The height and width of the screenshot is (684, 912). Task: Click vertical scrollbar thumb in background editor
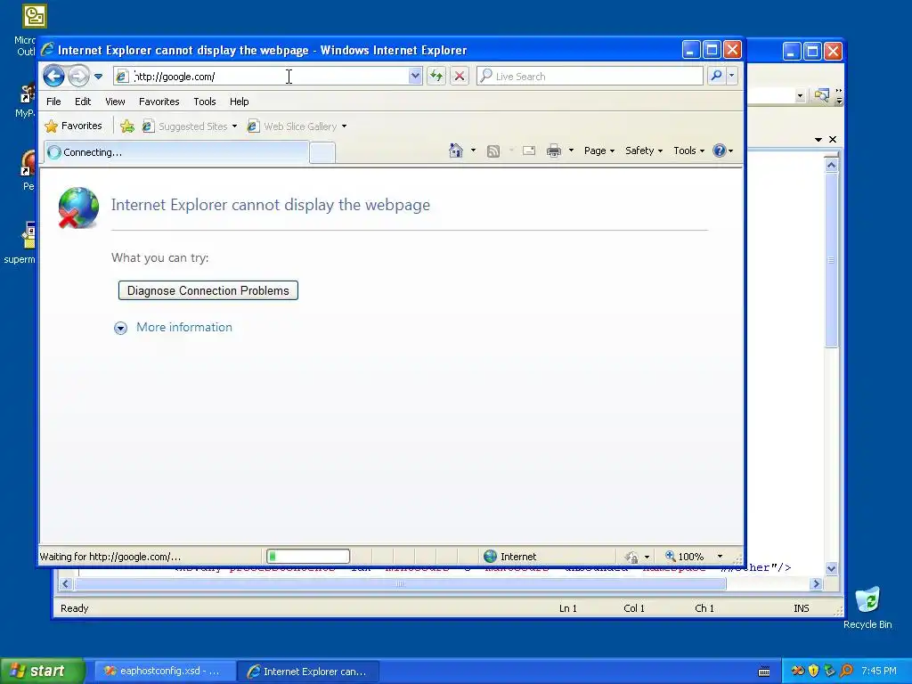[x=832, y=260]
